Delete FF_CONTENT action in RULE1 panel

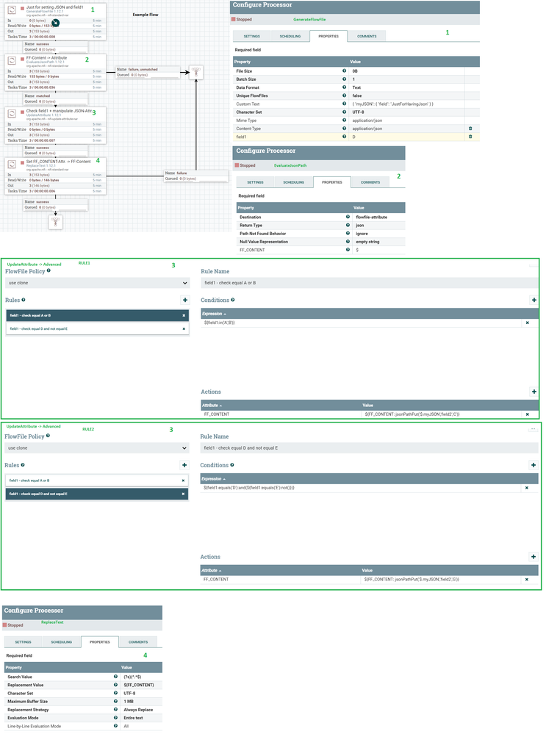(528, 414)
